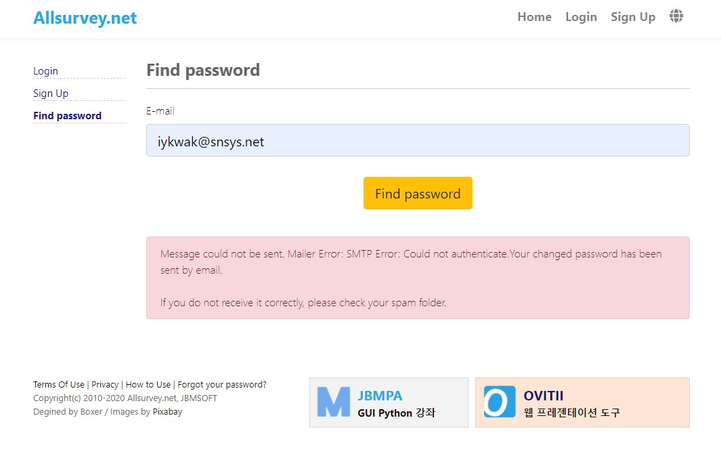Click the JBMPA blue M logo icon
This screenshot has width=721, height=458.
[333, 402]
